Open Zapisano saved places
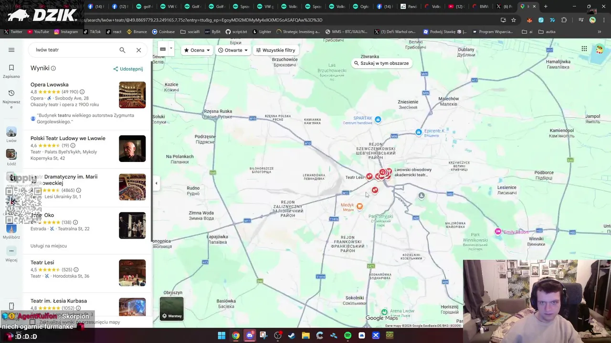This screenshot has height=343, width=611. 11,71
